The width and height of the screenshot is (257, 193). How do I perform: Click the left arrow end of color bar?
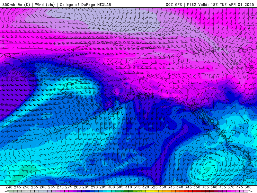tap(6, 191)
